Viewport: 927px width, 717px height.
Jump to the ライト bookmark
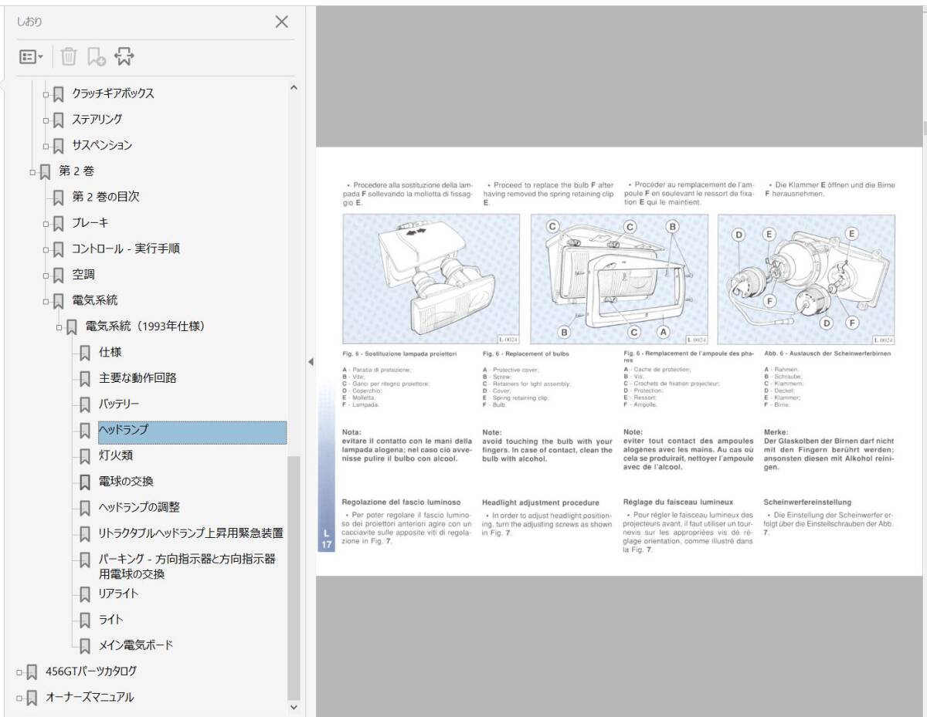click(110, 619)
